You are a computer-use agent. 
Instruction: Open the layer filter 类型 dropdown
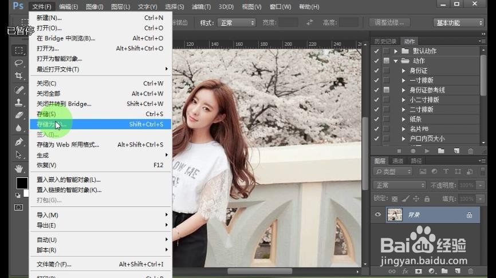point(393,172)
